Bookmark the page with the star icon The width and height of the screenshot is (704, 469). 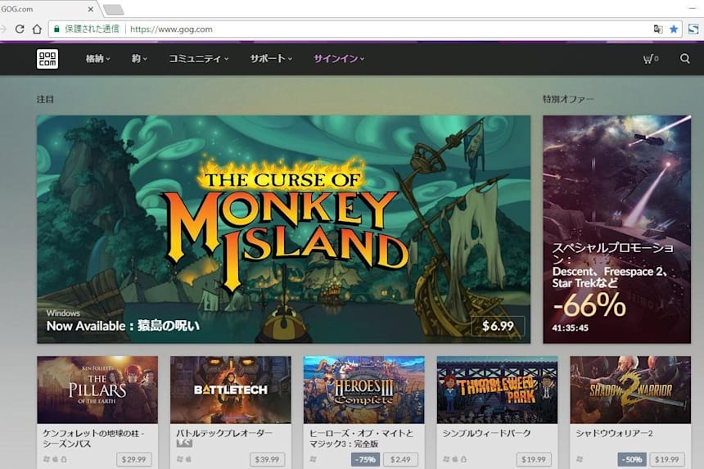pyautogui.click(x=674, y=29)
